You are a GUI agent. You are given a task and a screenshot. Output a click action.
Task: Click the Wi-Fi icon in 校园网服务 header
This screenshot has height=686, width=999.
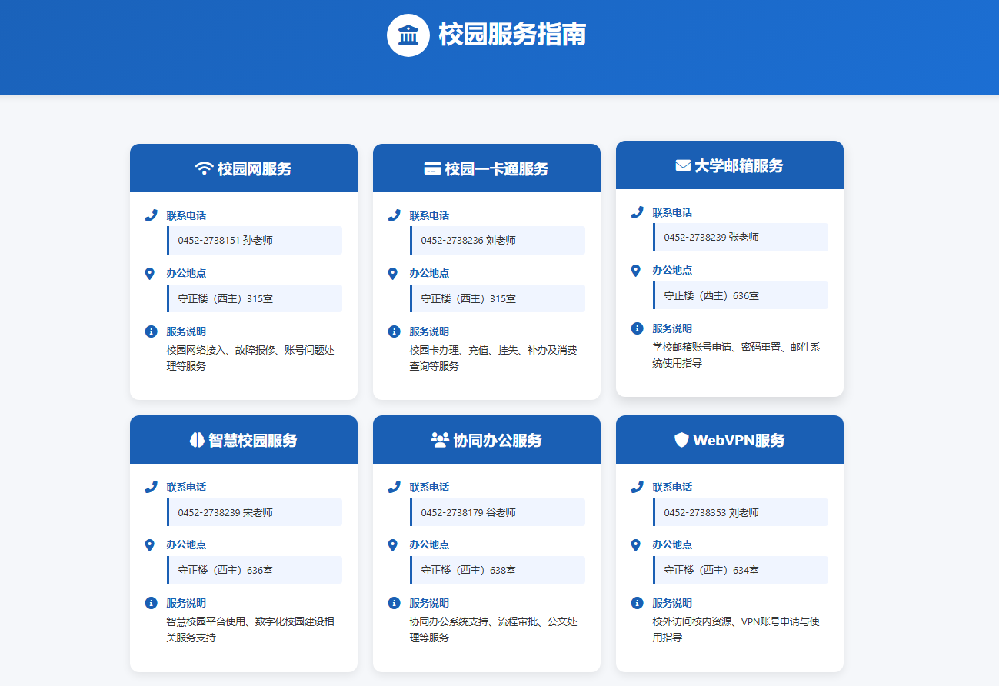[x=204, y=168]
